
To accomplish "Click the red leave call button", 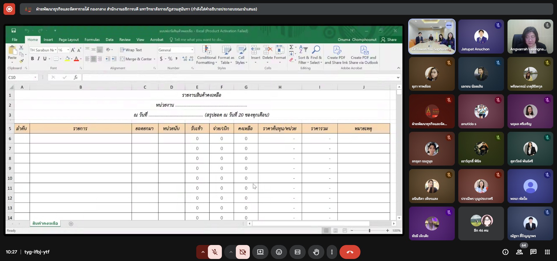I will click(x=350, y=252).
